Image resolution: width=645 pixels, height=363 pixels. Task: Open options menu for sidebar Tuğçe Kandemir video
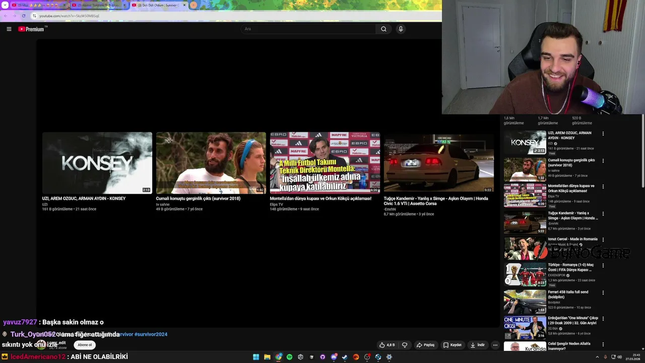tap(603, 214)
